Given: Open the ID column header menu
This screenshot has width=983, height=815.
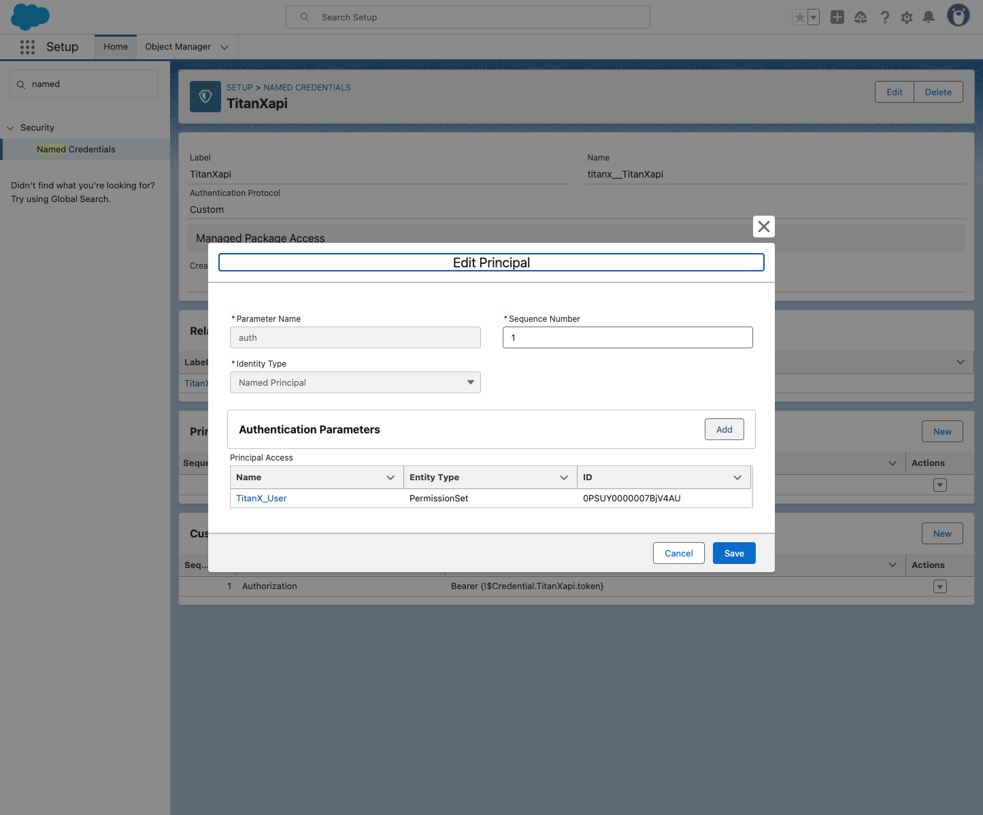Looking at the screenshot, I should pos(737,478).
